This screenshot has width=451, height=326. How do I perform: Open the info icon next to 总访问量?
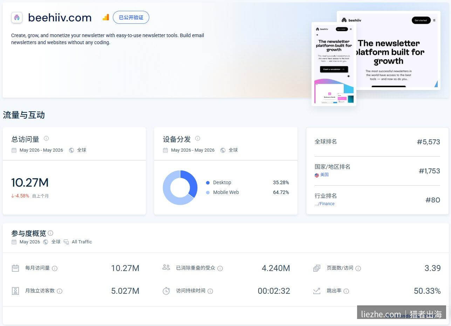pos(46,139)
